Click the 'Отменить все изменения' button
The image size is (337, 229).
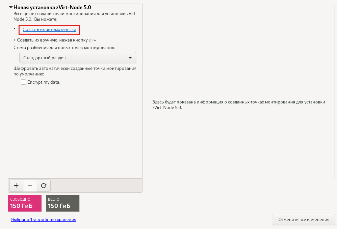coord(304,219)
